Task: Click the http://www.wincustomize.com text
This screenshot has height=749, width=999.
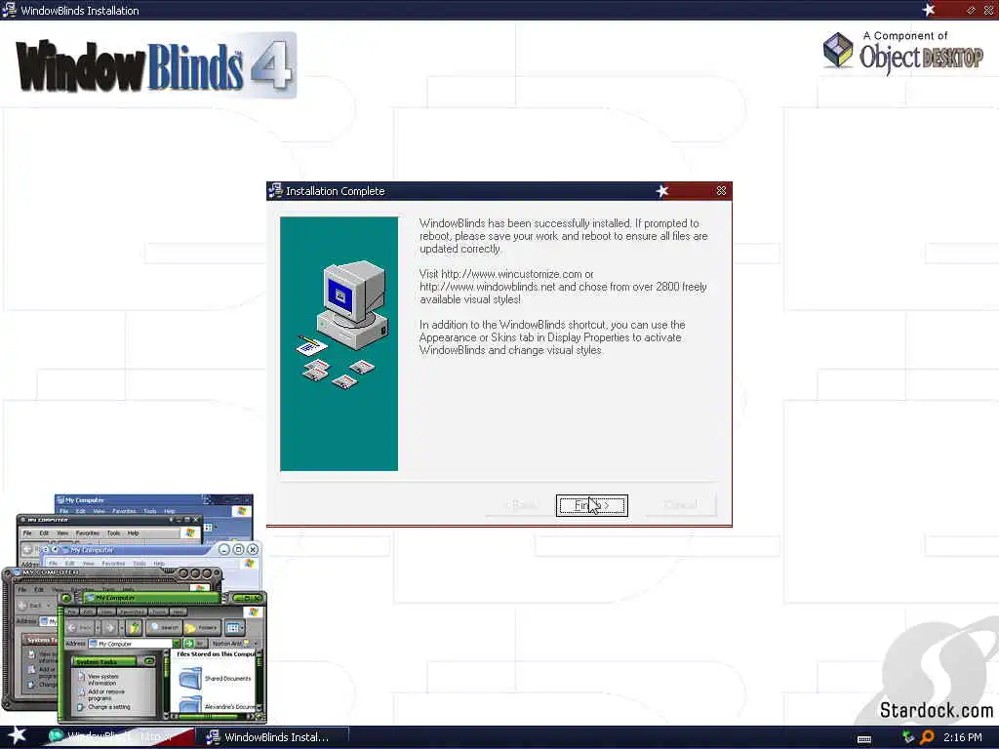Action: (x=511, y=274)
